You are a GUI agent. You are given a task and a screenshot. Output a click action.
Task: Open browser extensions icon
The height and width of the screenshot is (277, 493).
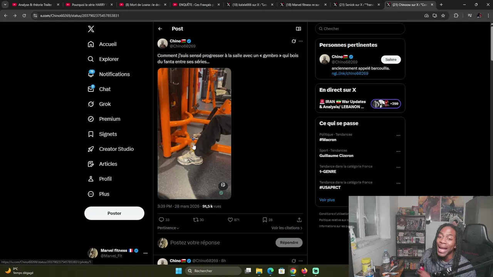coord(456,15)
